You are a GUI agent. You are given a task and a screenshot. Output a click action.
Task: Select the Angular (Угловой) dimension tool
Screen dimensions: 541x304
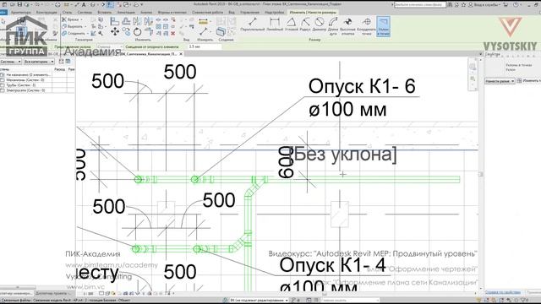point(291,24)
